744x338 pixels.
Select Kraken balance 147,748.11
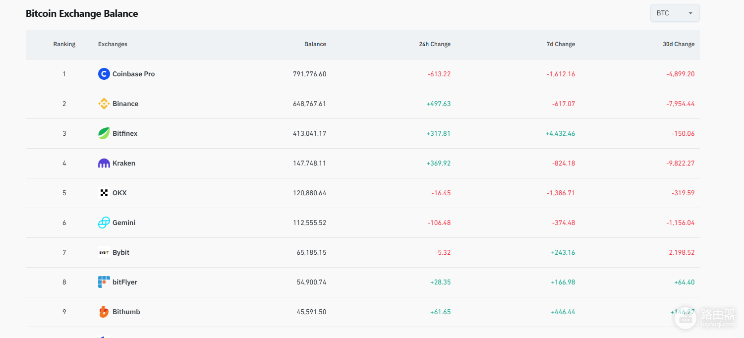click(310, 163)
